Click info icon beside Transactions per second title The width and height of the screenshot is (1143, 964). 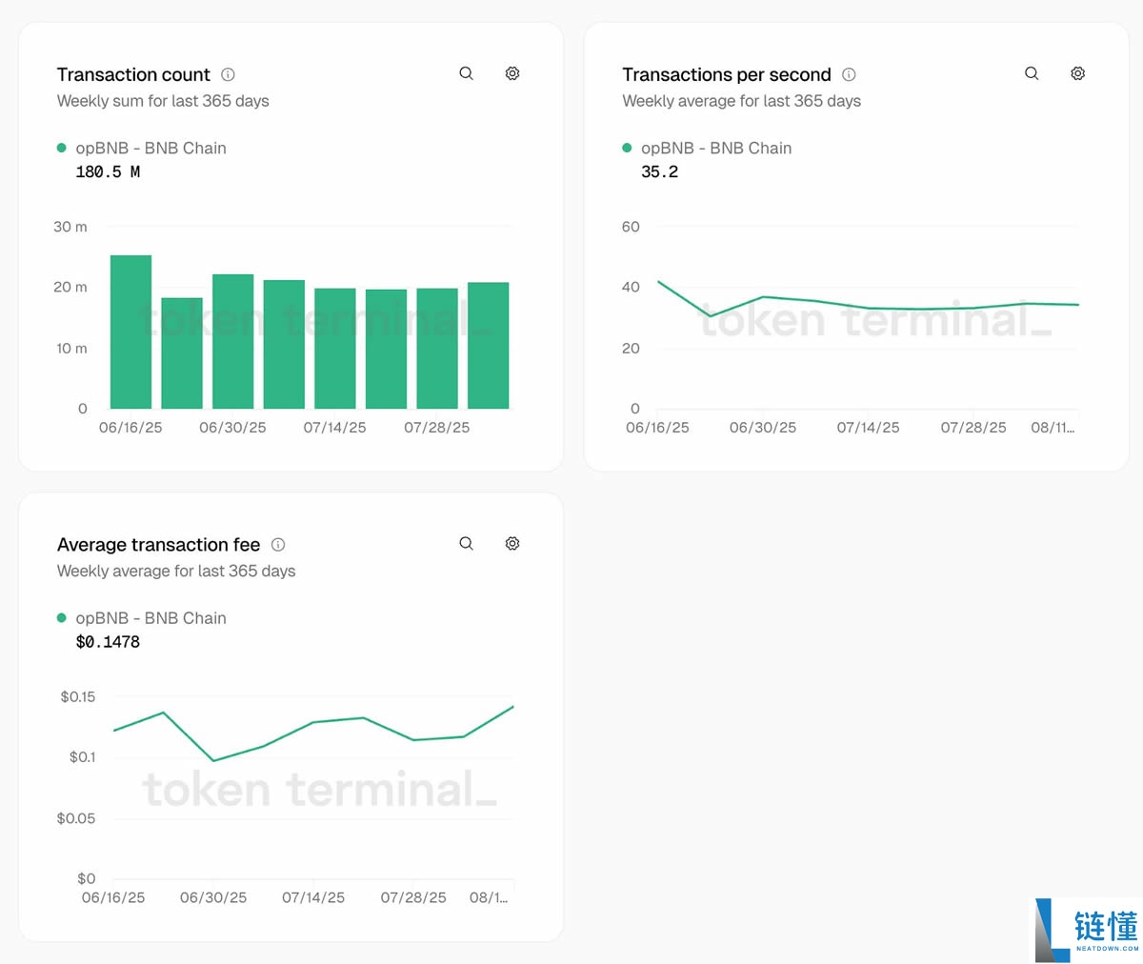(849, 74)
